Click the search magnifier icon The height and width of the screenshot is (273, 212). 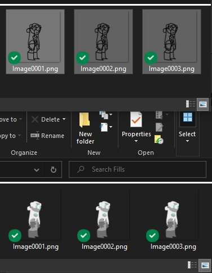click(81, 169)
